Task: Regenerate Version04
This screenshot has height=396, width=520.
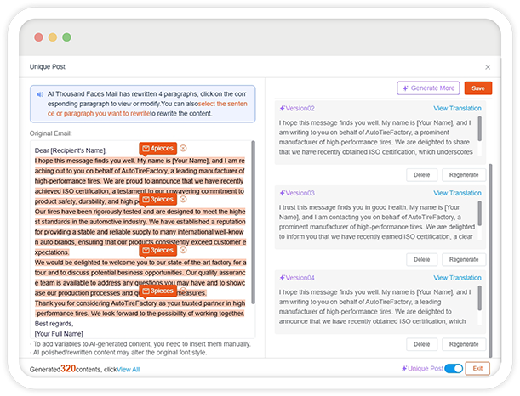Action: tap(464, 344)
